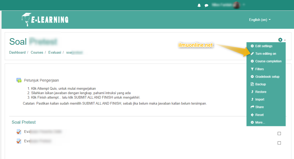Click the pencil icon beside Turn editing on
The width and height of the screenshot is (294, 159).
tap(252, 54)
